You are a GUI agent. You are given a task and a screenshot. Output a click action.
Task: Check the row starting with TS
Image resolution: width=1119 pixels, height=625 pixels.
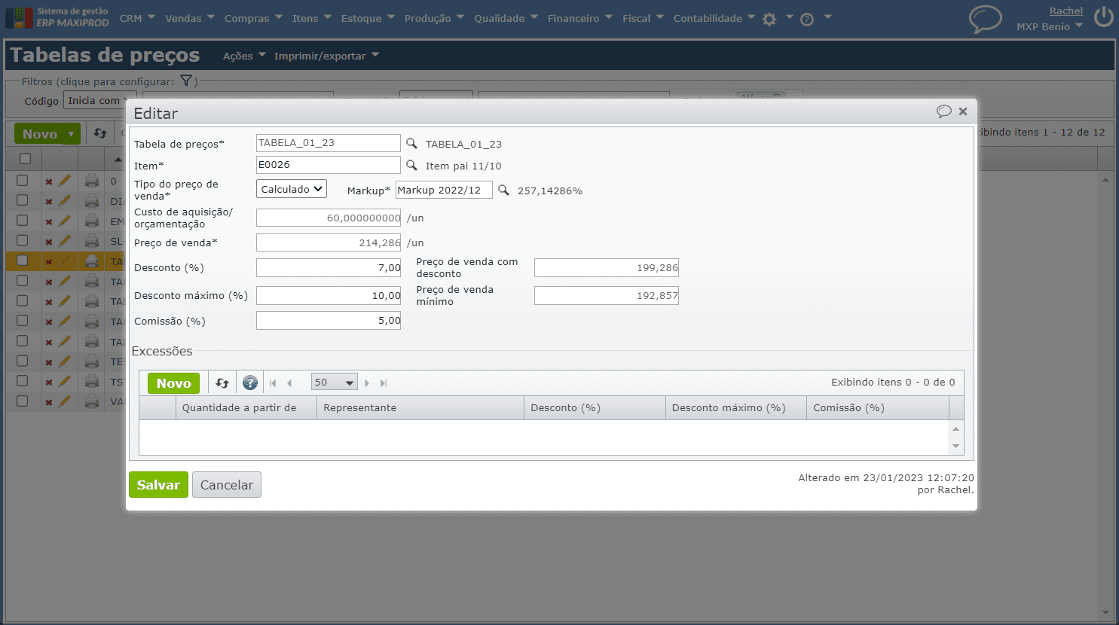23,381
